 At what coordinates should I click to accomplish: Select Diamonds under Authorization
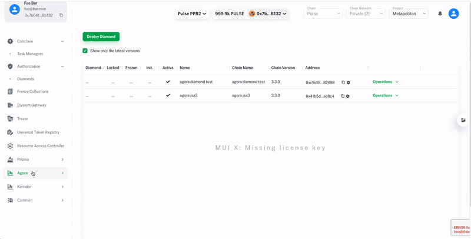[x=25, y=79]
